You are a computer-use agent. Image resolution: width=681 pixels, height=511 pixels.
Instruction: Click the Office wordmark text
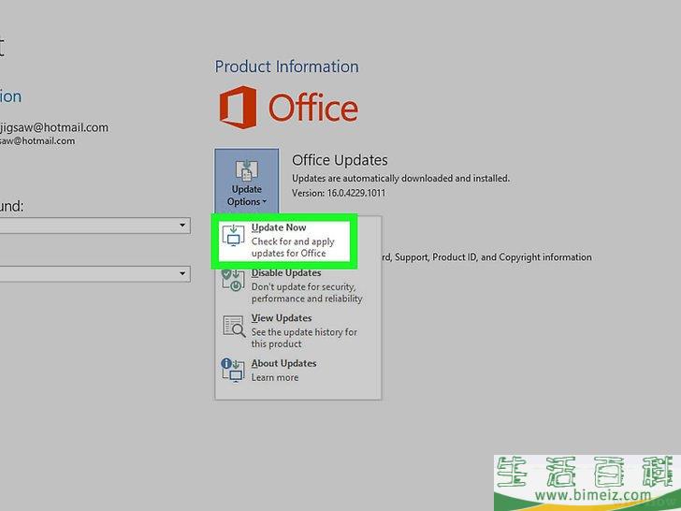click(x=313, y=108)
